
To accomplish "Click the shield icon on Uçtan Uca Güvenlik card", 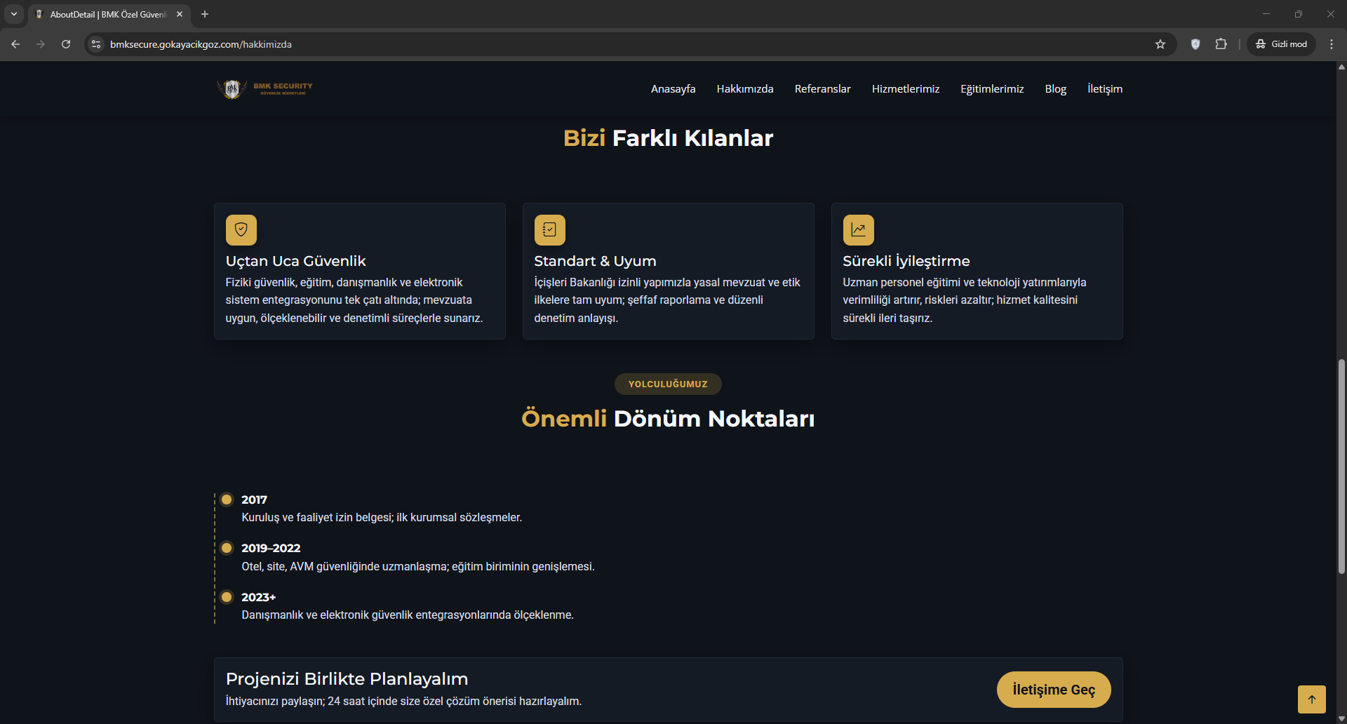I will point(241,230).
